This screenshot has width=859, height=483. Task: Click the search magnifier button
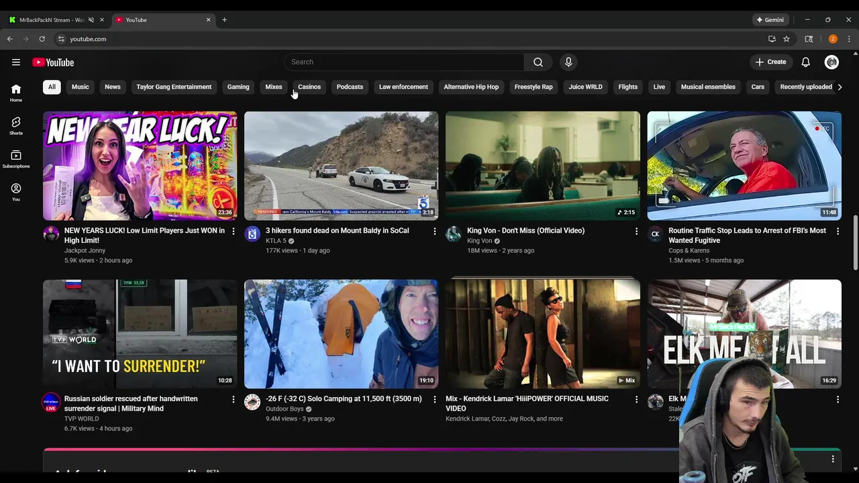pyautogui.click(x=538, y=62)
